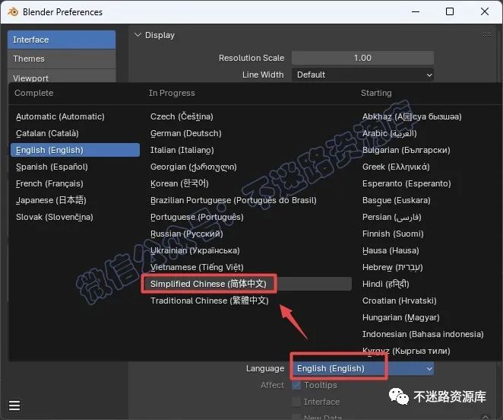Choose Abkhaz language entry

[x=429, y=116]
